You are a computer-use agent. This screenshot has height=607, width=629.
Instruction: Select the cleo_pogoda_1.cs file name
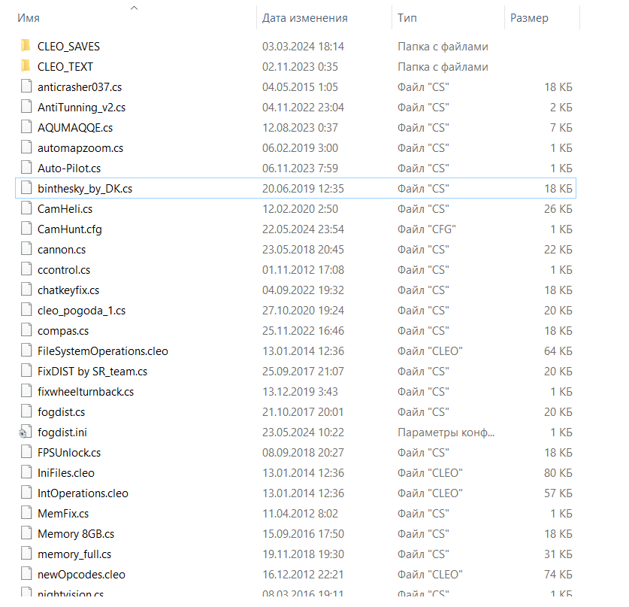coord(81,310)
